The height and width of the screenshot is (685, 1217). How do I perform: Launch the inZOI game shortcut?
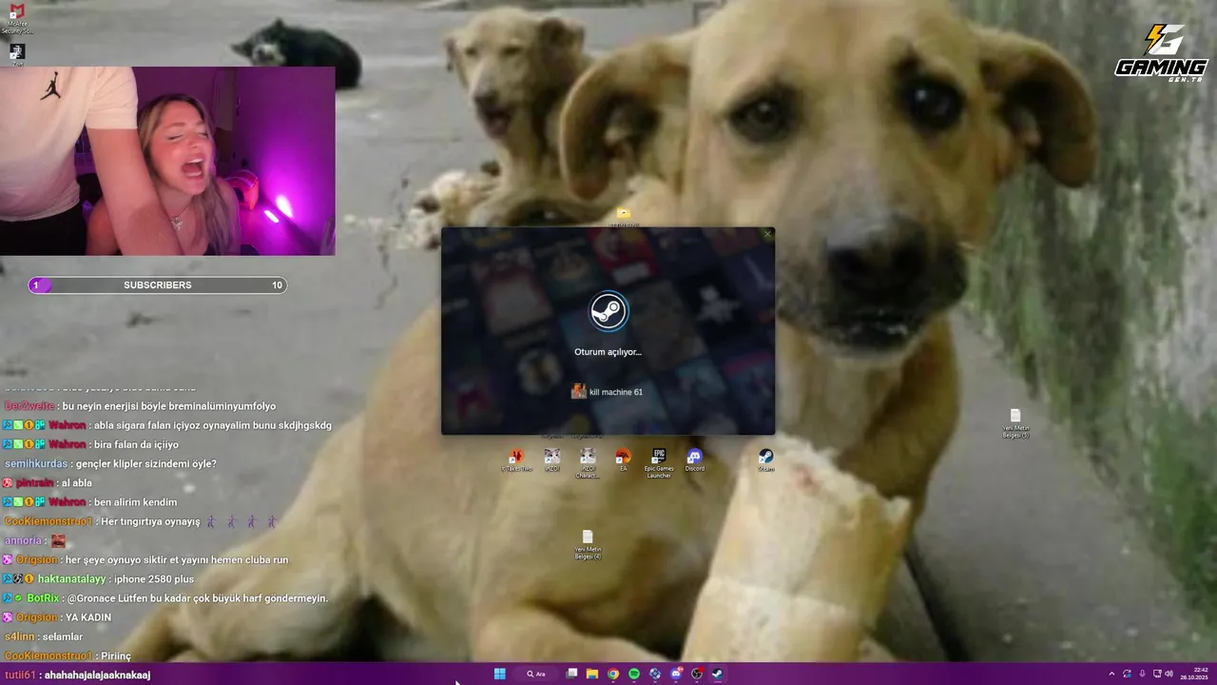click(x=552, y=460)
